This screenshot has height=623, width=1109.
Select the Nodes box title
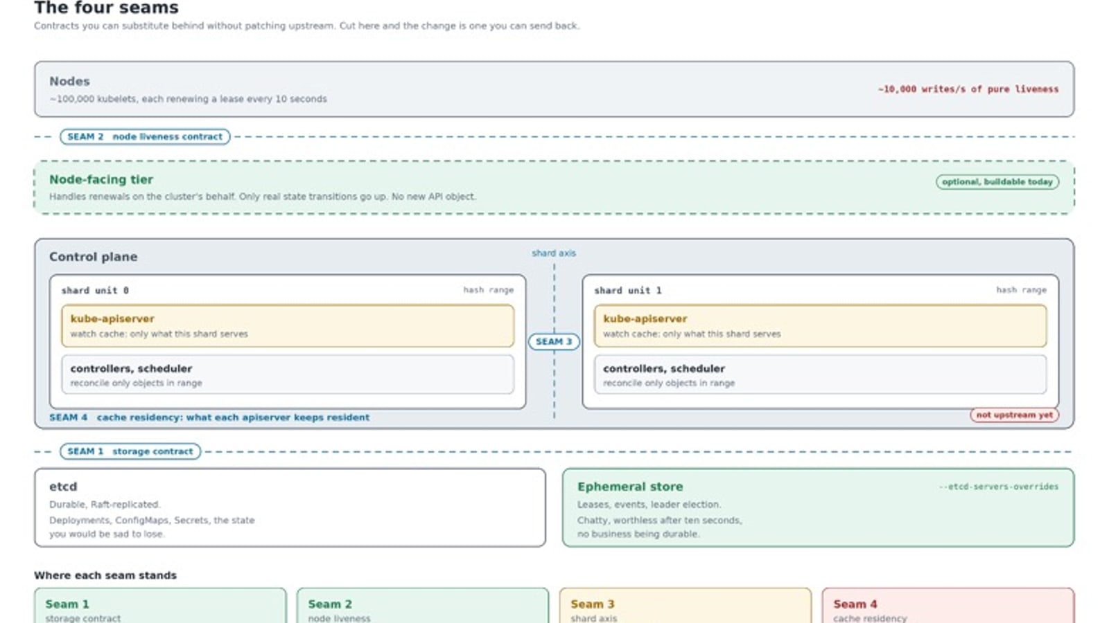pyautogui.click(x=69, y=81)
